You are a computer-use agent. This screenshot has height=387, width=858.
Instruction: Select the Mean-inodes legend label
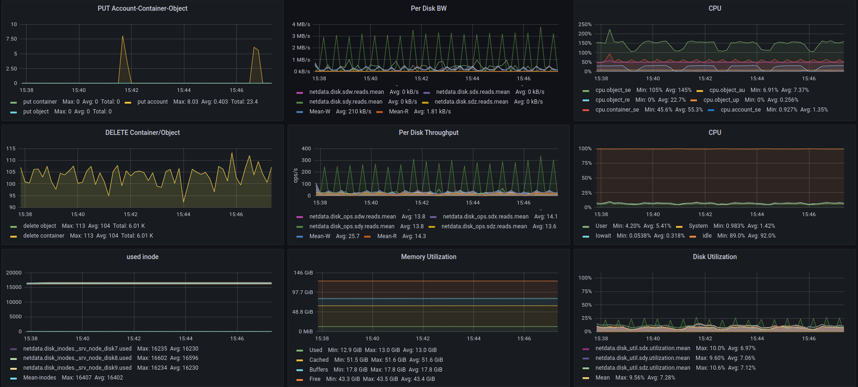40,378
